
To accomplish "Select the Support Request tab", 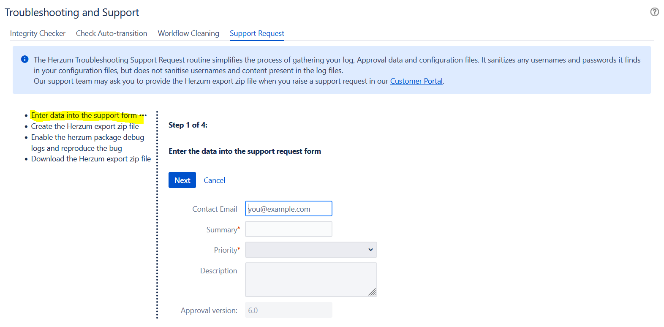I will tap(257, 33).
